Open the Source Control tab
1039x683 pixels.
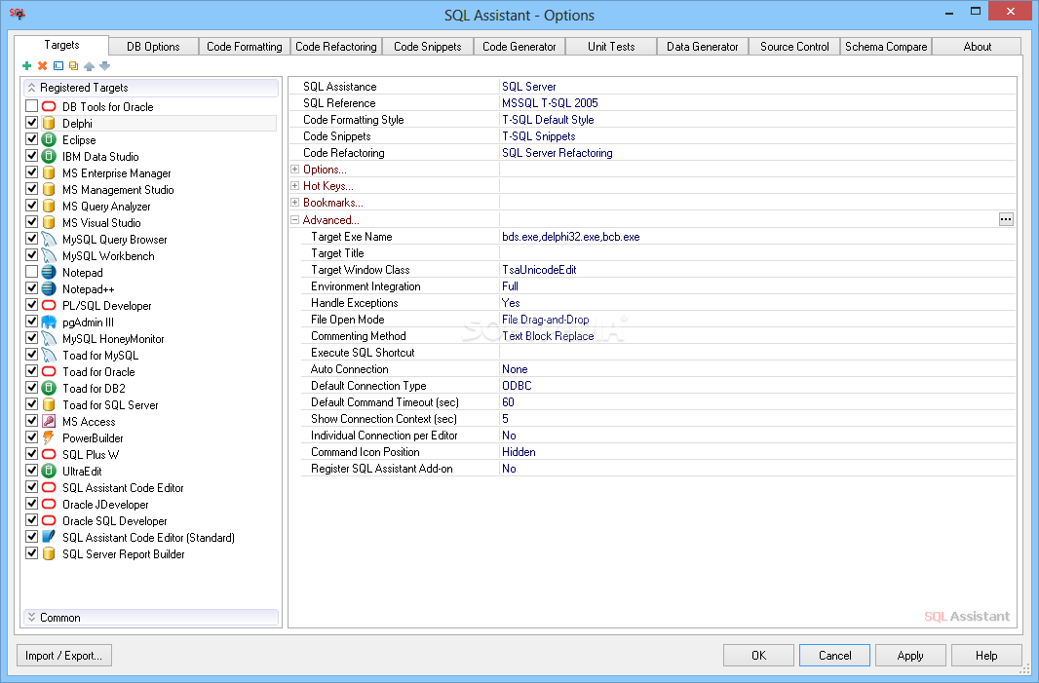click(x=794, y=47)
